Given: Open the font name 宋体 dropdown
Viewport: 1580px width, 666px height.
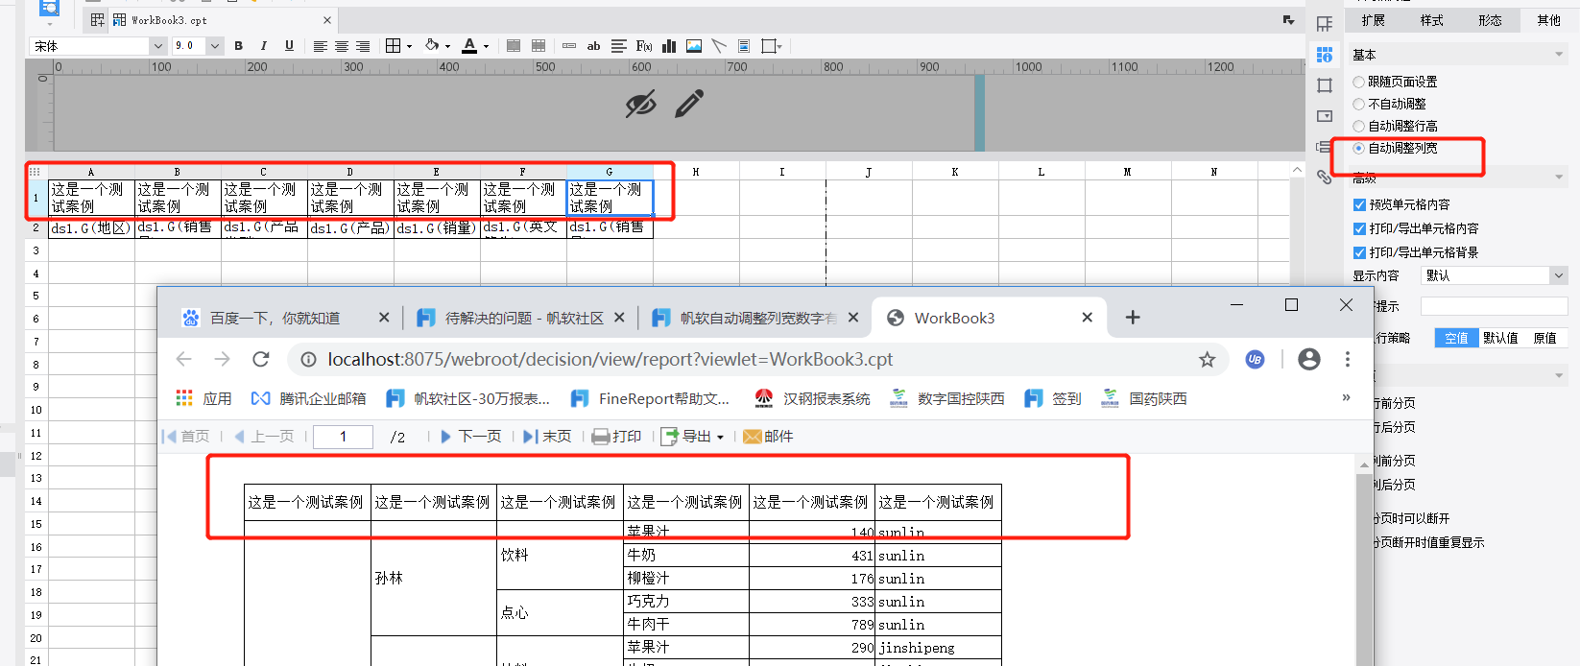Looking at the screenshot, I should (157, 46).
